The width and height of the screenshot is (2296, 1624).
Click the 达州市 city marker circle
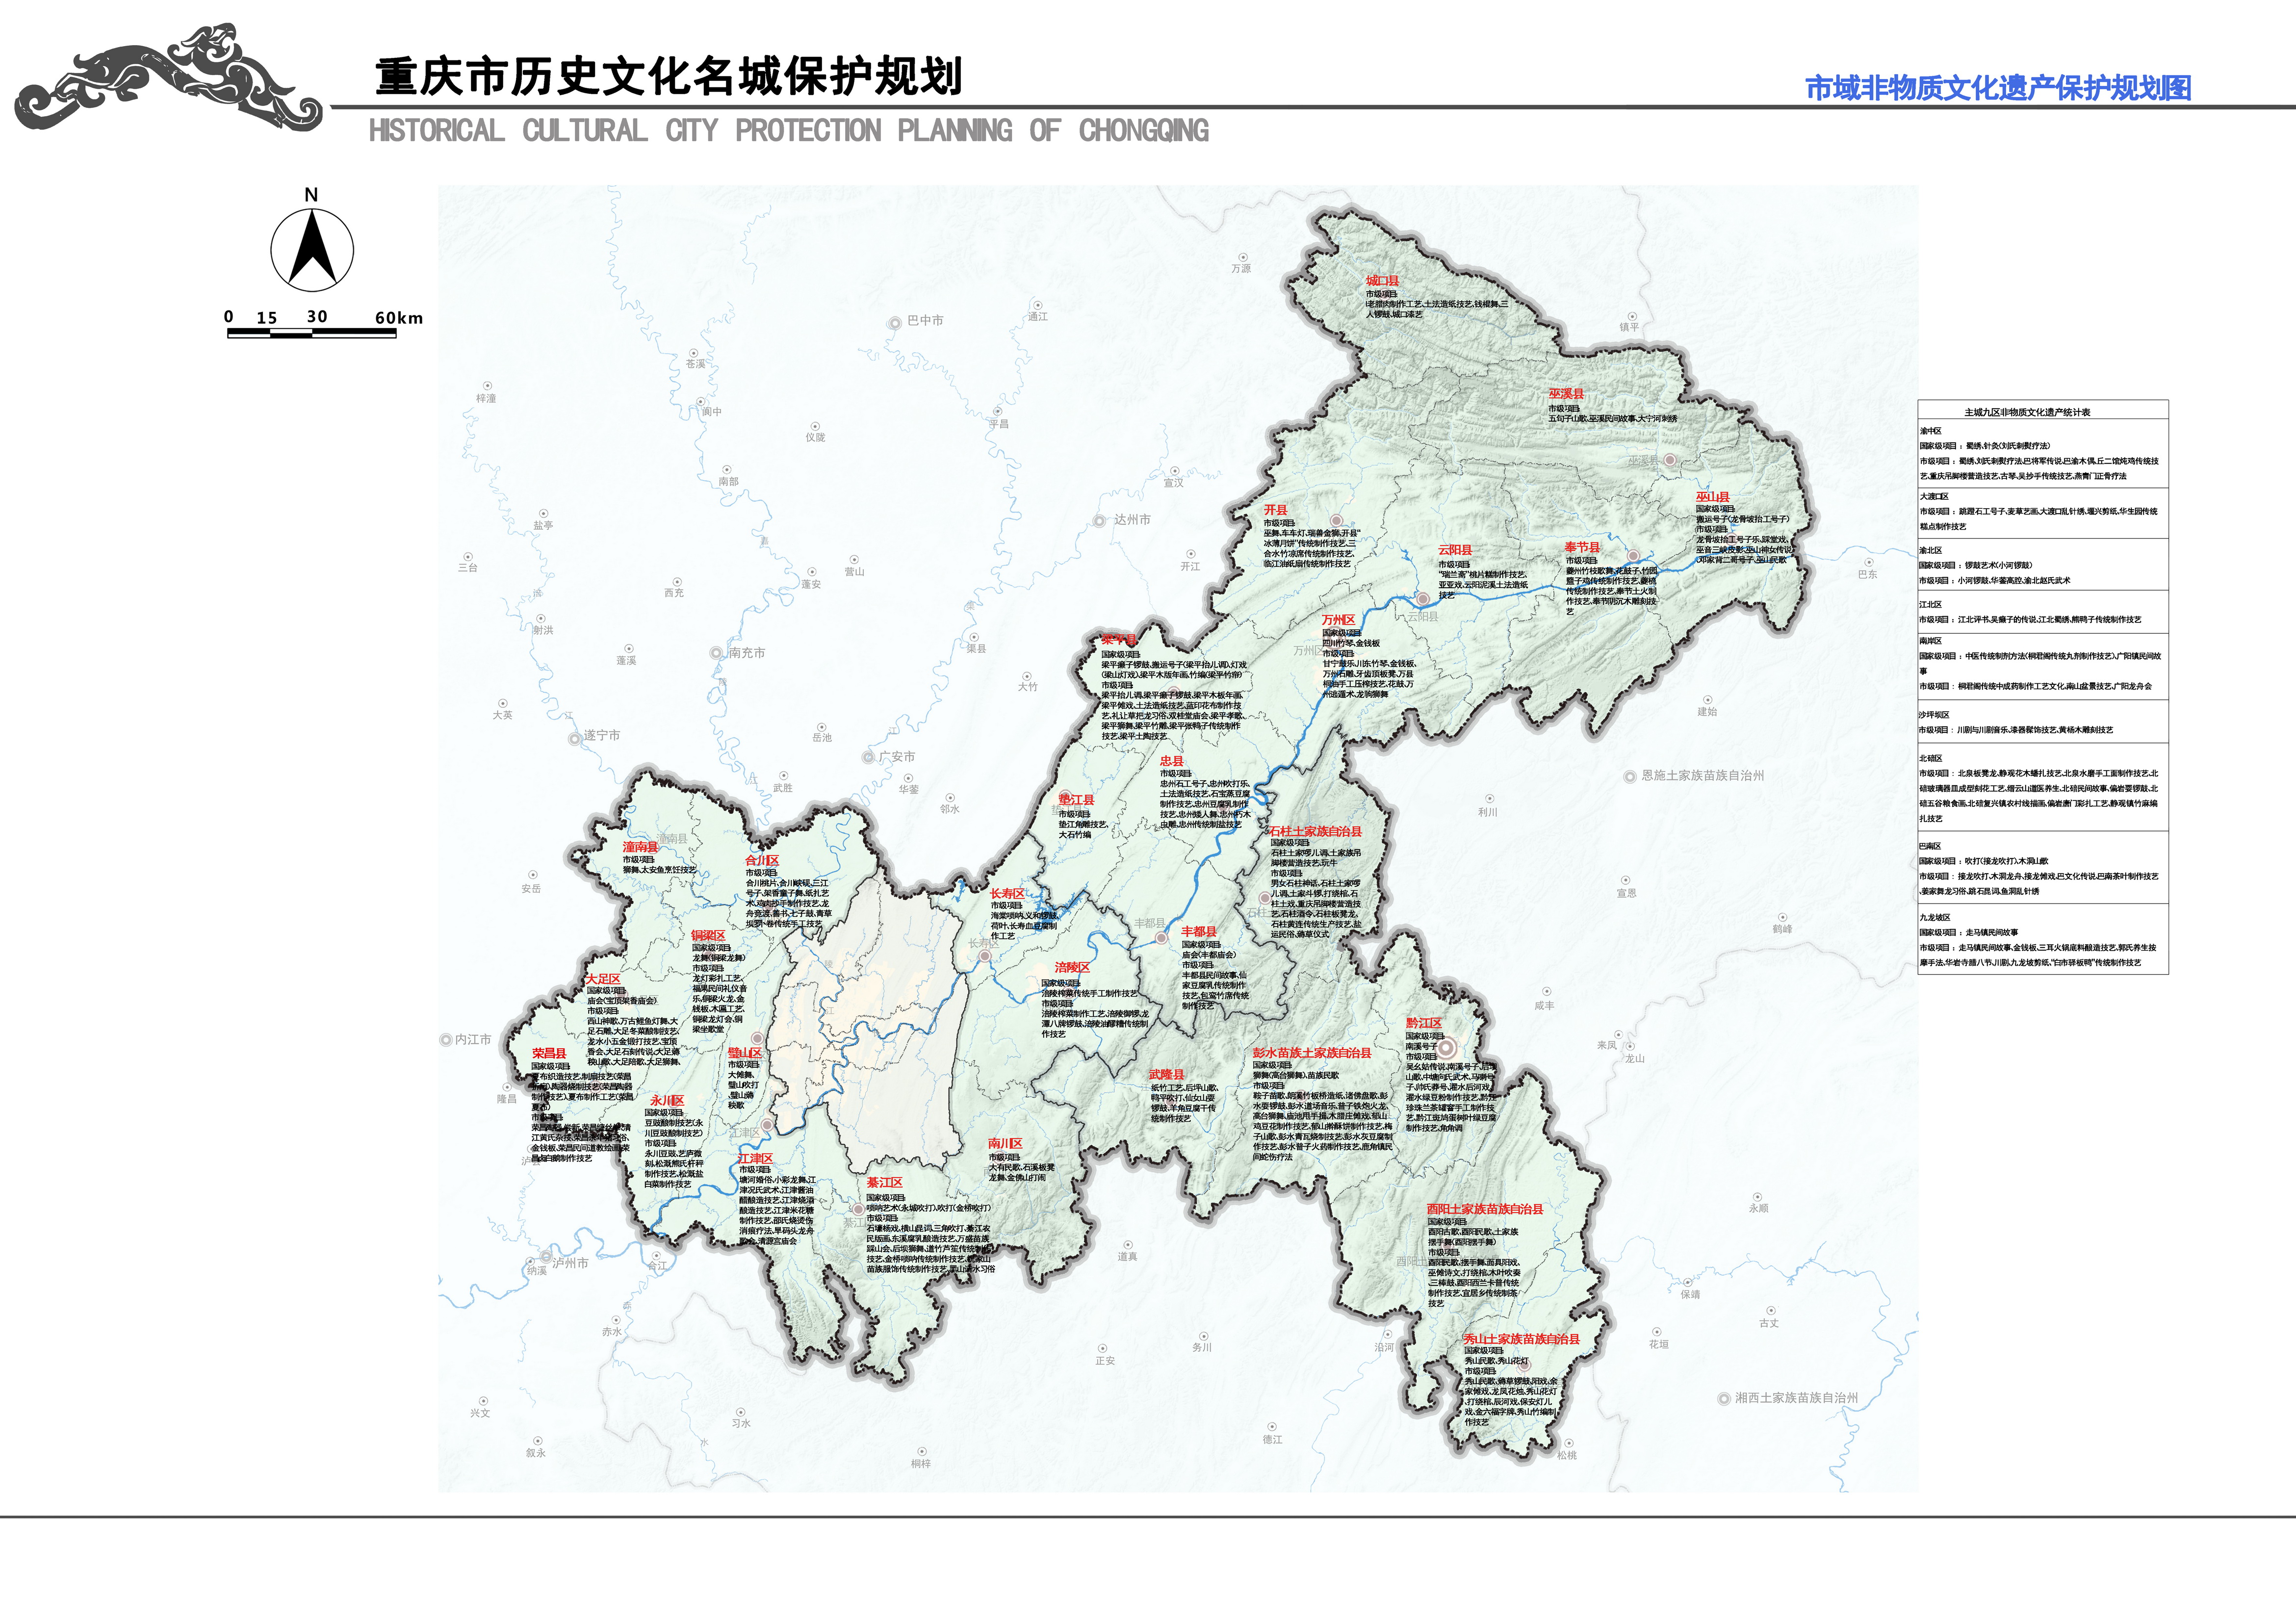point(1099,520)
